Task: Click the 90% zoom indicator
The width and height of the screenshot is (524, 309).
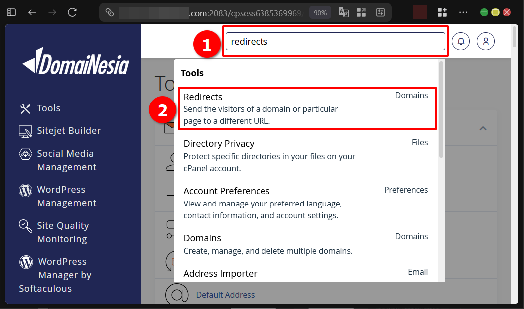Action: tap(320, 12)
